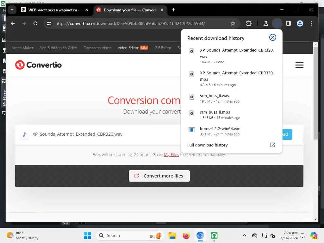Open the tab search dropdown arrow
The image size is (324, 243).
click(12, 10)
